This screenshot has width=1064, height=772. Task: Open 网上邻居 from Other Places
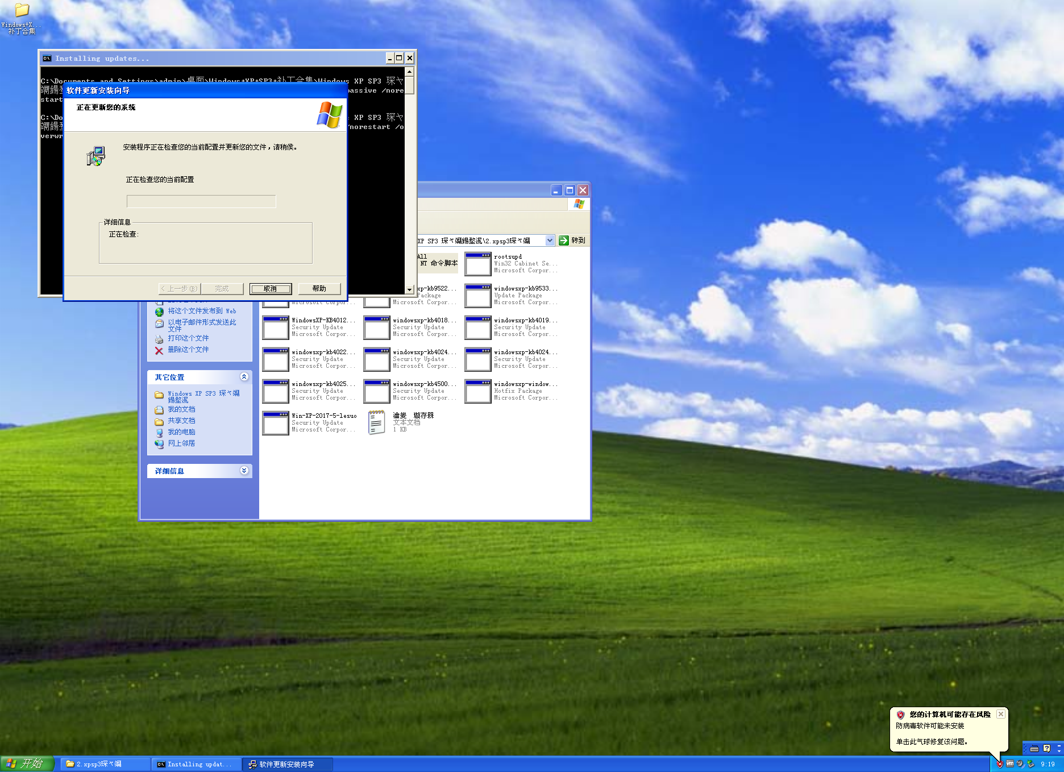pos(181,443)
